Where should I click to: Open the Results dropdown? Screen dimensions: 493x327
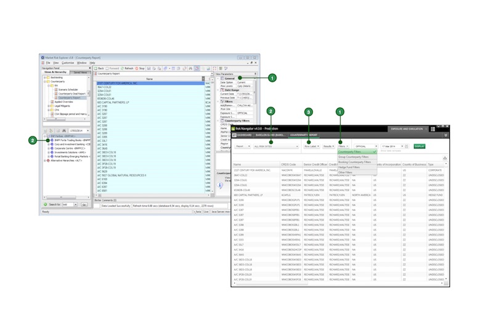click(x=328, y=146)
